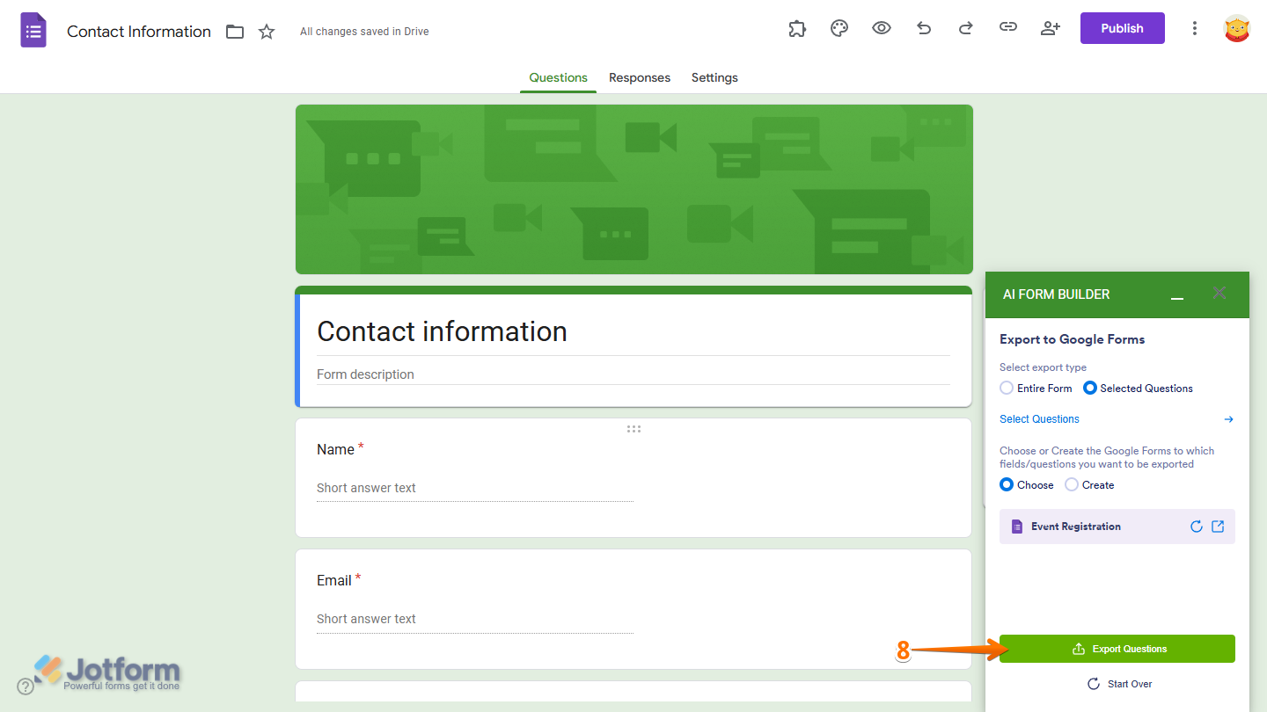This screenshot has height=712, width=1267.
Task: Click the Preview eye icon
Action: 881,28
